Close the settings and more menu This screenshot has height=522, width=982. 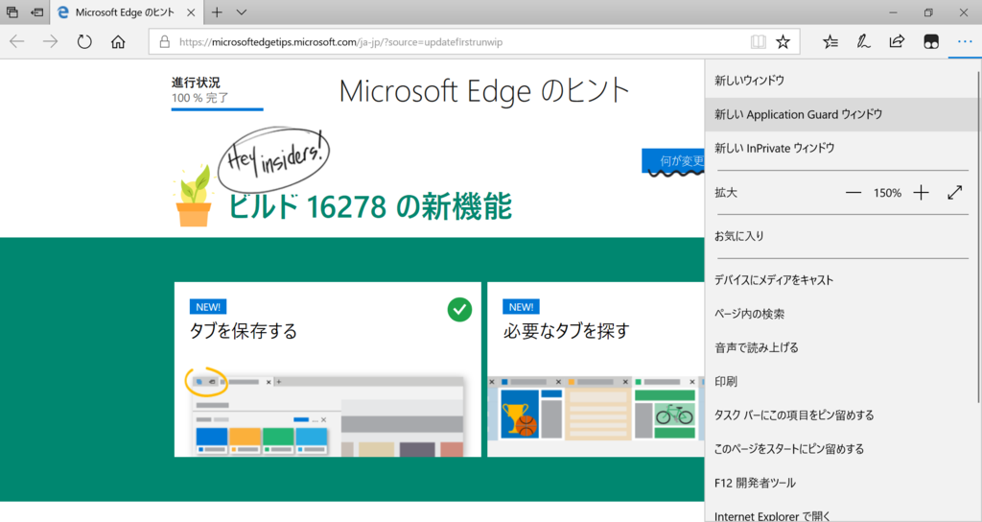coord(965,42)
